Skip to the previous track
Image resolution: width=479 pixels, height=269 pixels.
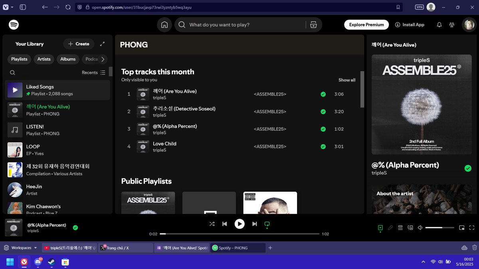[225, 224]
